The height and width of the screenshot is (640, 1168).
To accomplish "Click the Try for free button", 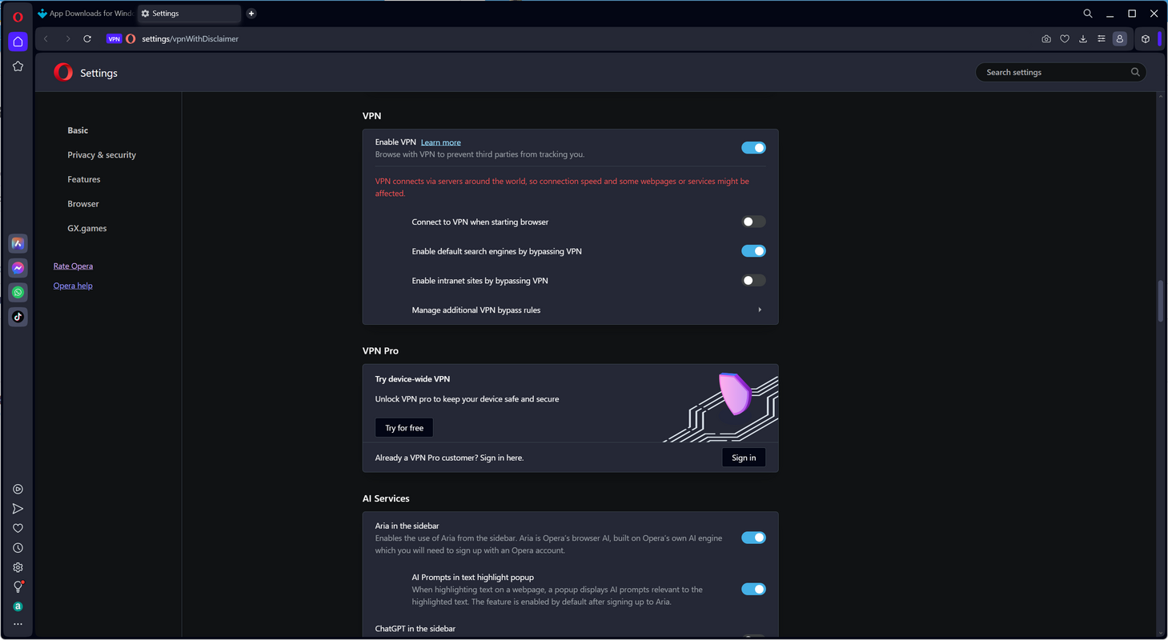I will tap(404, 428).
